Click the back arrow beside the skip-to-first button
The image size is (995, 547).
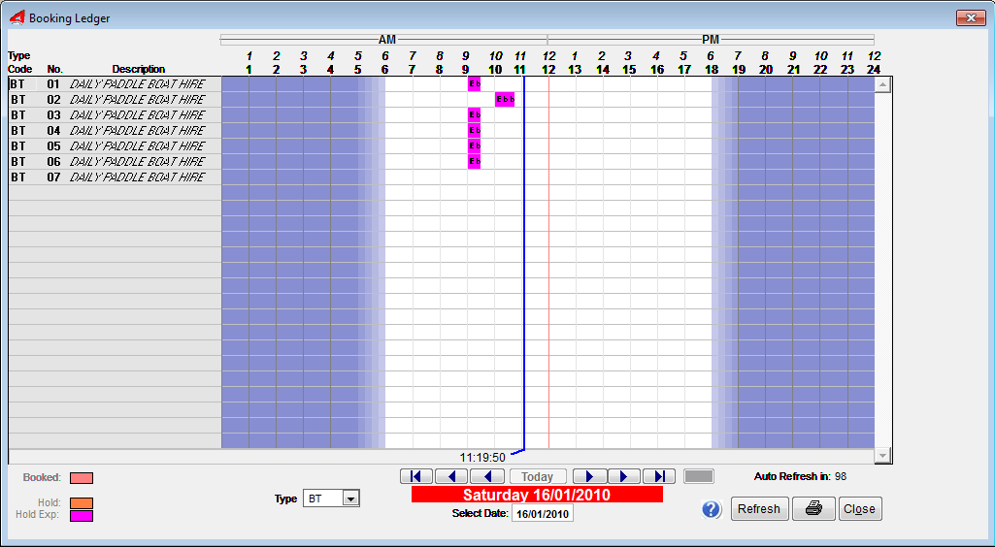point(451,476)
